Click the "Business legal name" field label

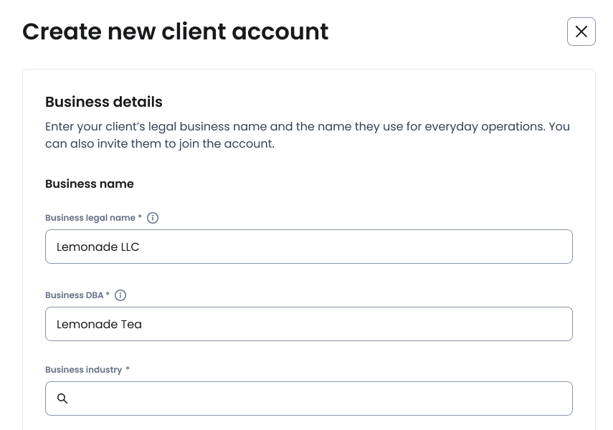tap(90, 218)
